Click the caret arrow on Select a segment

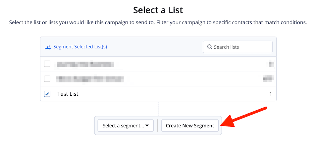coord(147,125)
